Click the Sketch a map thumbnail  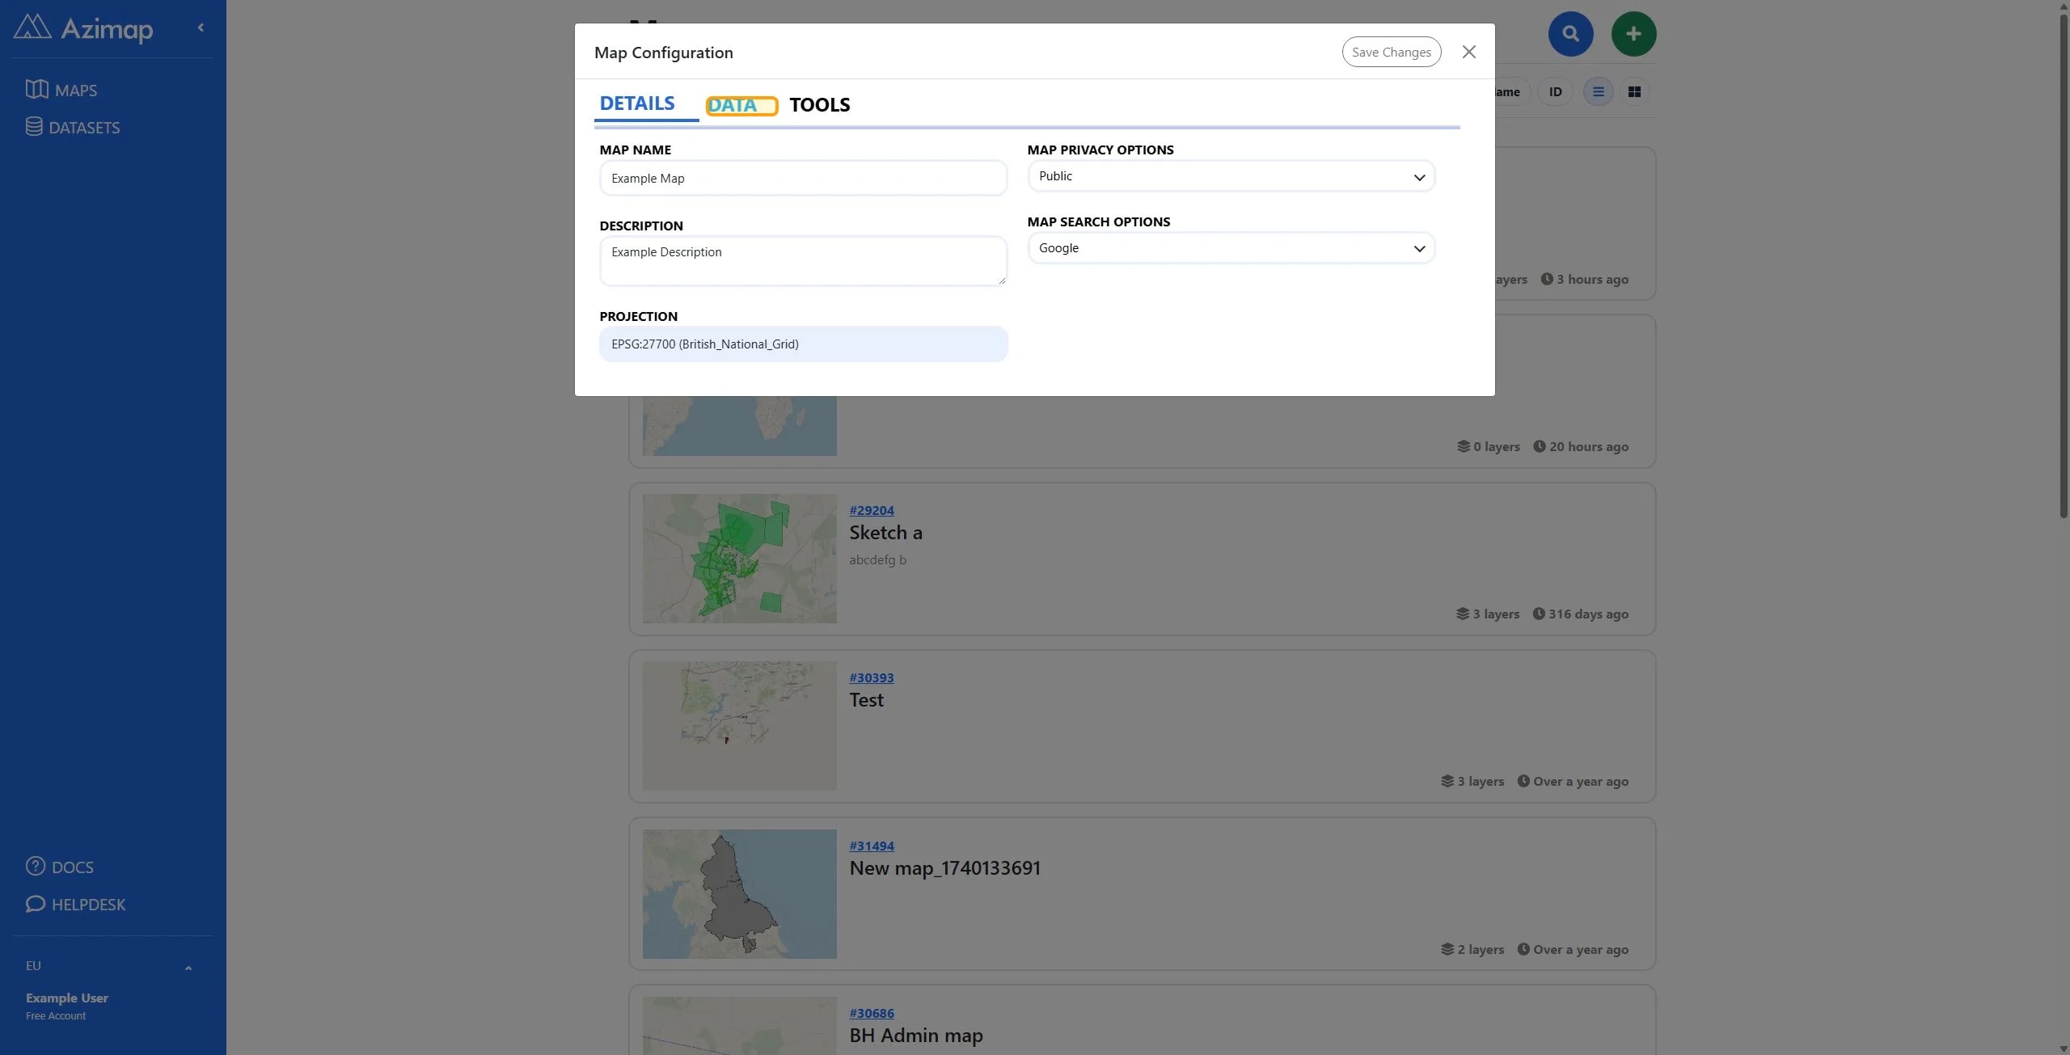[x=740, y=558]
